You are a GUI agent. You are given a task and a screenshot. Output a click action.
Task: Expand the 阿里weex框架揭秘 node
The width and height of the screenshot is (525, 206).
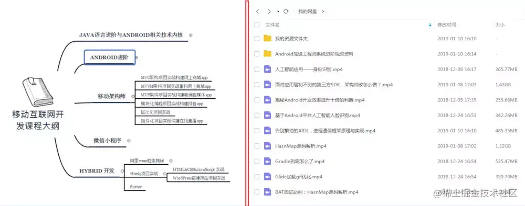coord(171,161)
